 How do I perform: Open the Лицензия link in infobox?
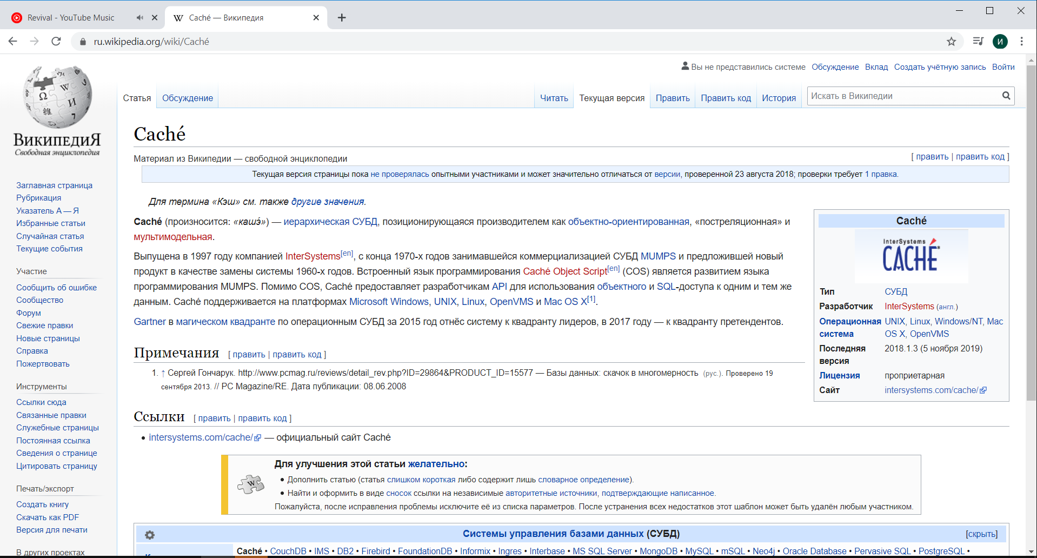pyautogui.click(x=839, y=376)
